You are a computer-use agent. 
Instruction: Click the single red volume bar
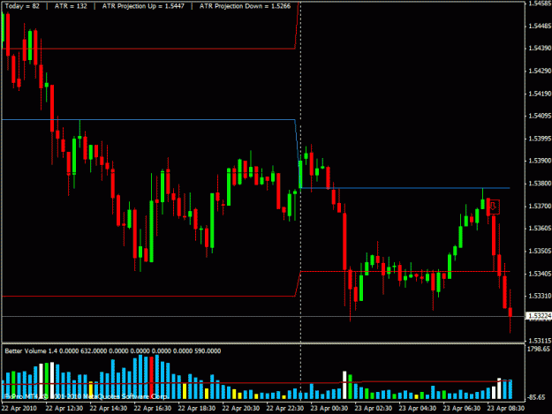[151, 378]
